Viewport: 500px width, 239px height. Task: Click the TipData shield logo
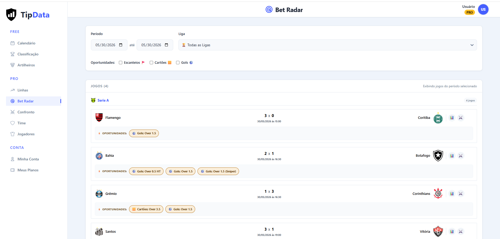11,14
